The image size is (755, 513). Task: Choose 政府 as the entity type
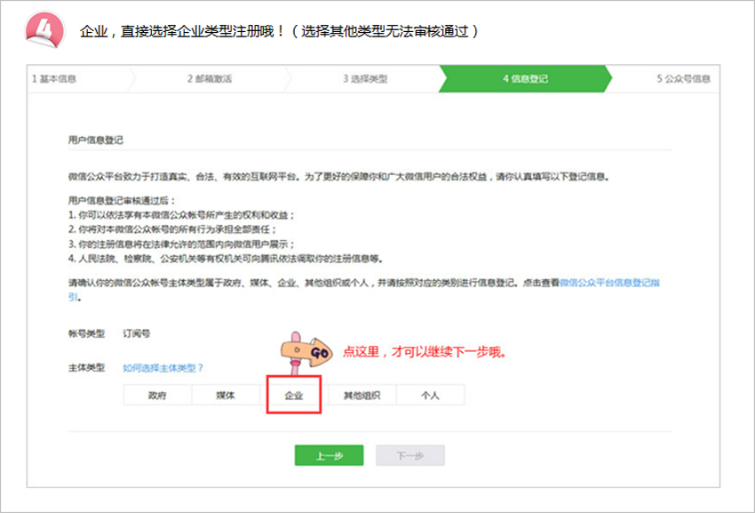[x=157, y=395]
